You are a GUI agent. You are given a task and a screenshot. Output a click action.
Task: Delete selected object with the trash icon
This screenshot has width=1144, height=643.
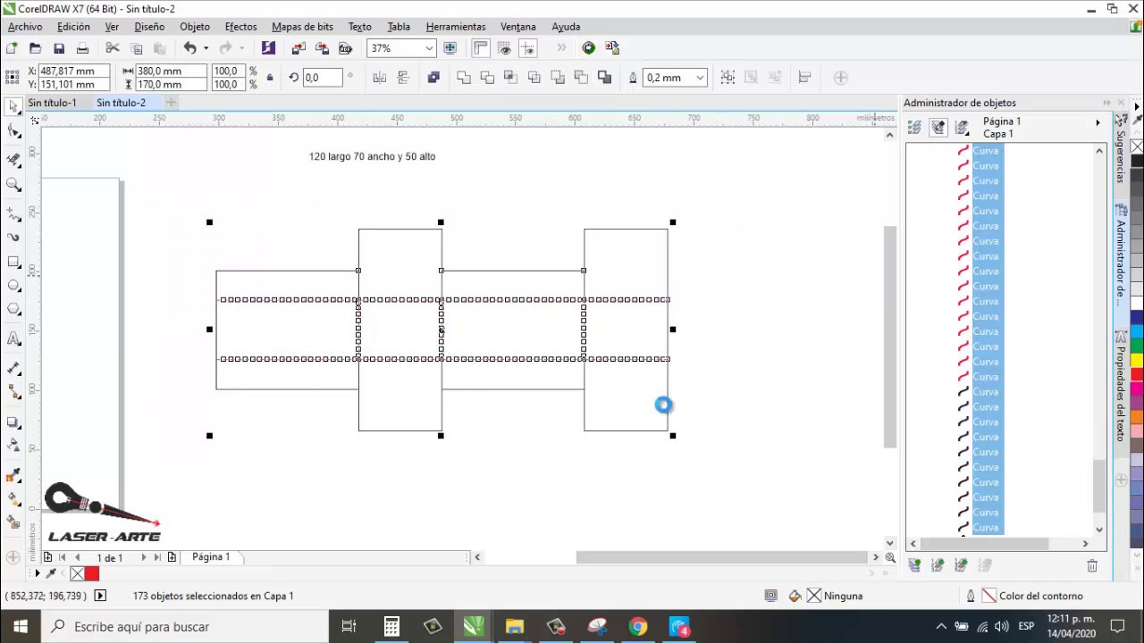pyautogui.click(x=1091, y=565)
